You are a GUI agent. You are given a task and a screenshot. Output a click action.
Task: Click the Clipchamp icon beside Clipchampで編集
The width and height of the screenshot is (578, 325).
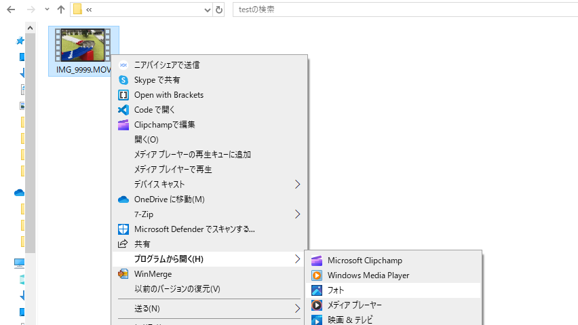[123, 125]
